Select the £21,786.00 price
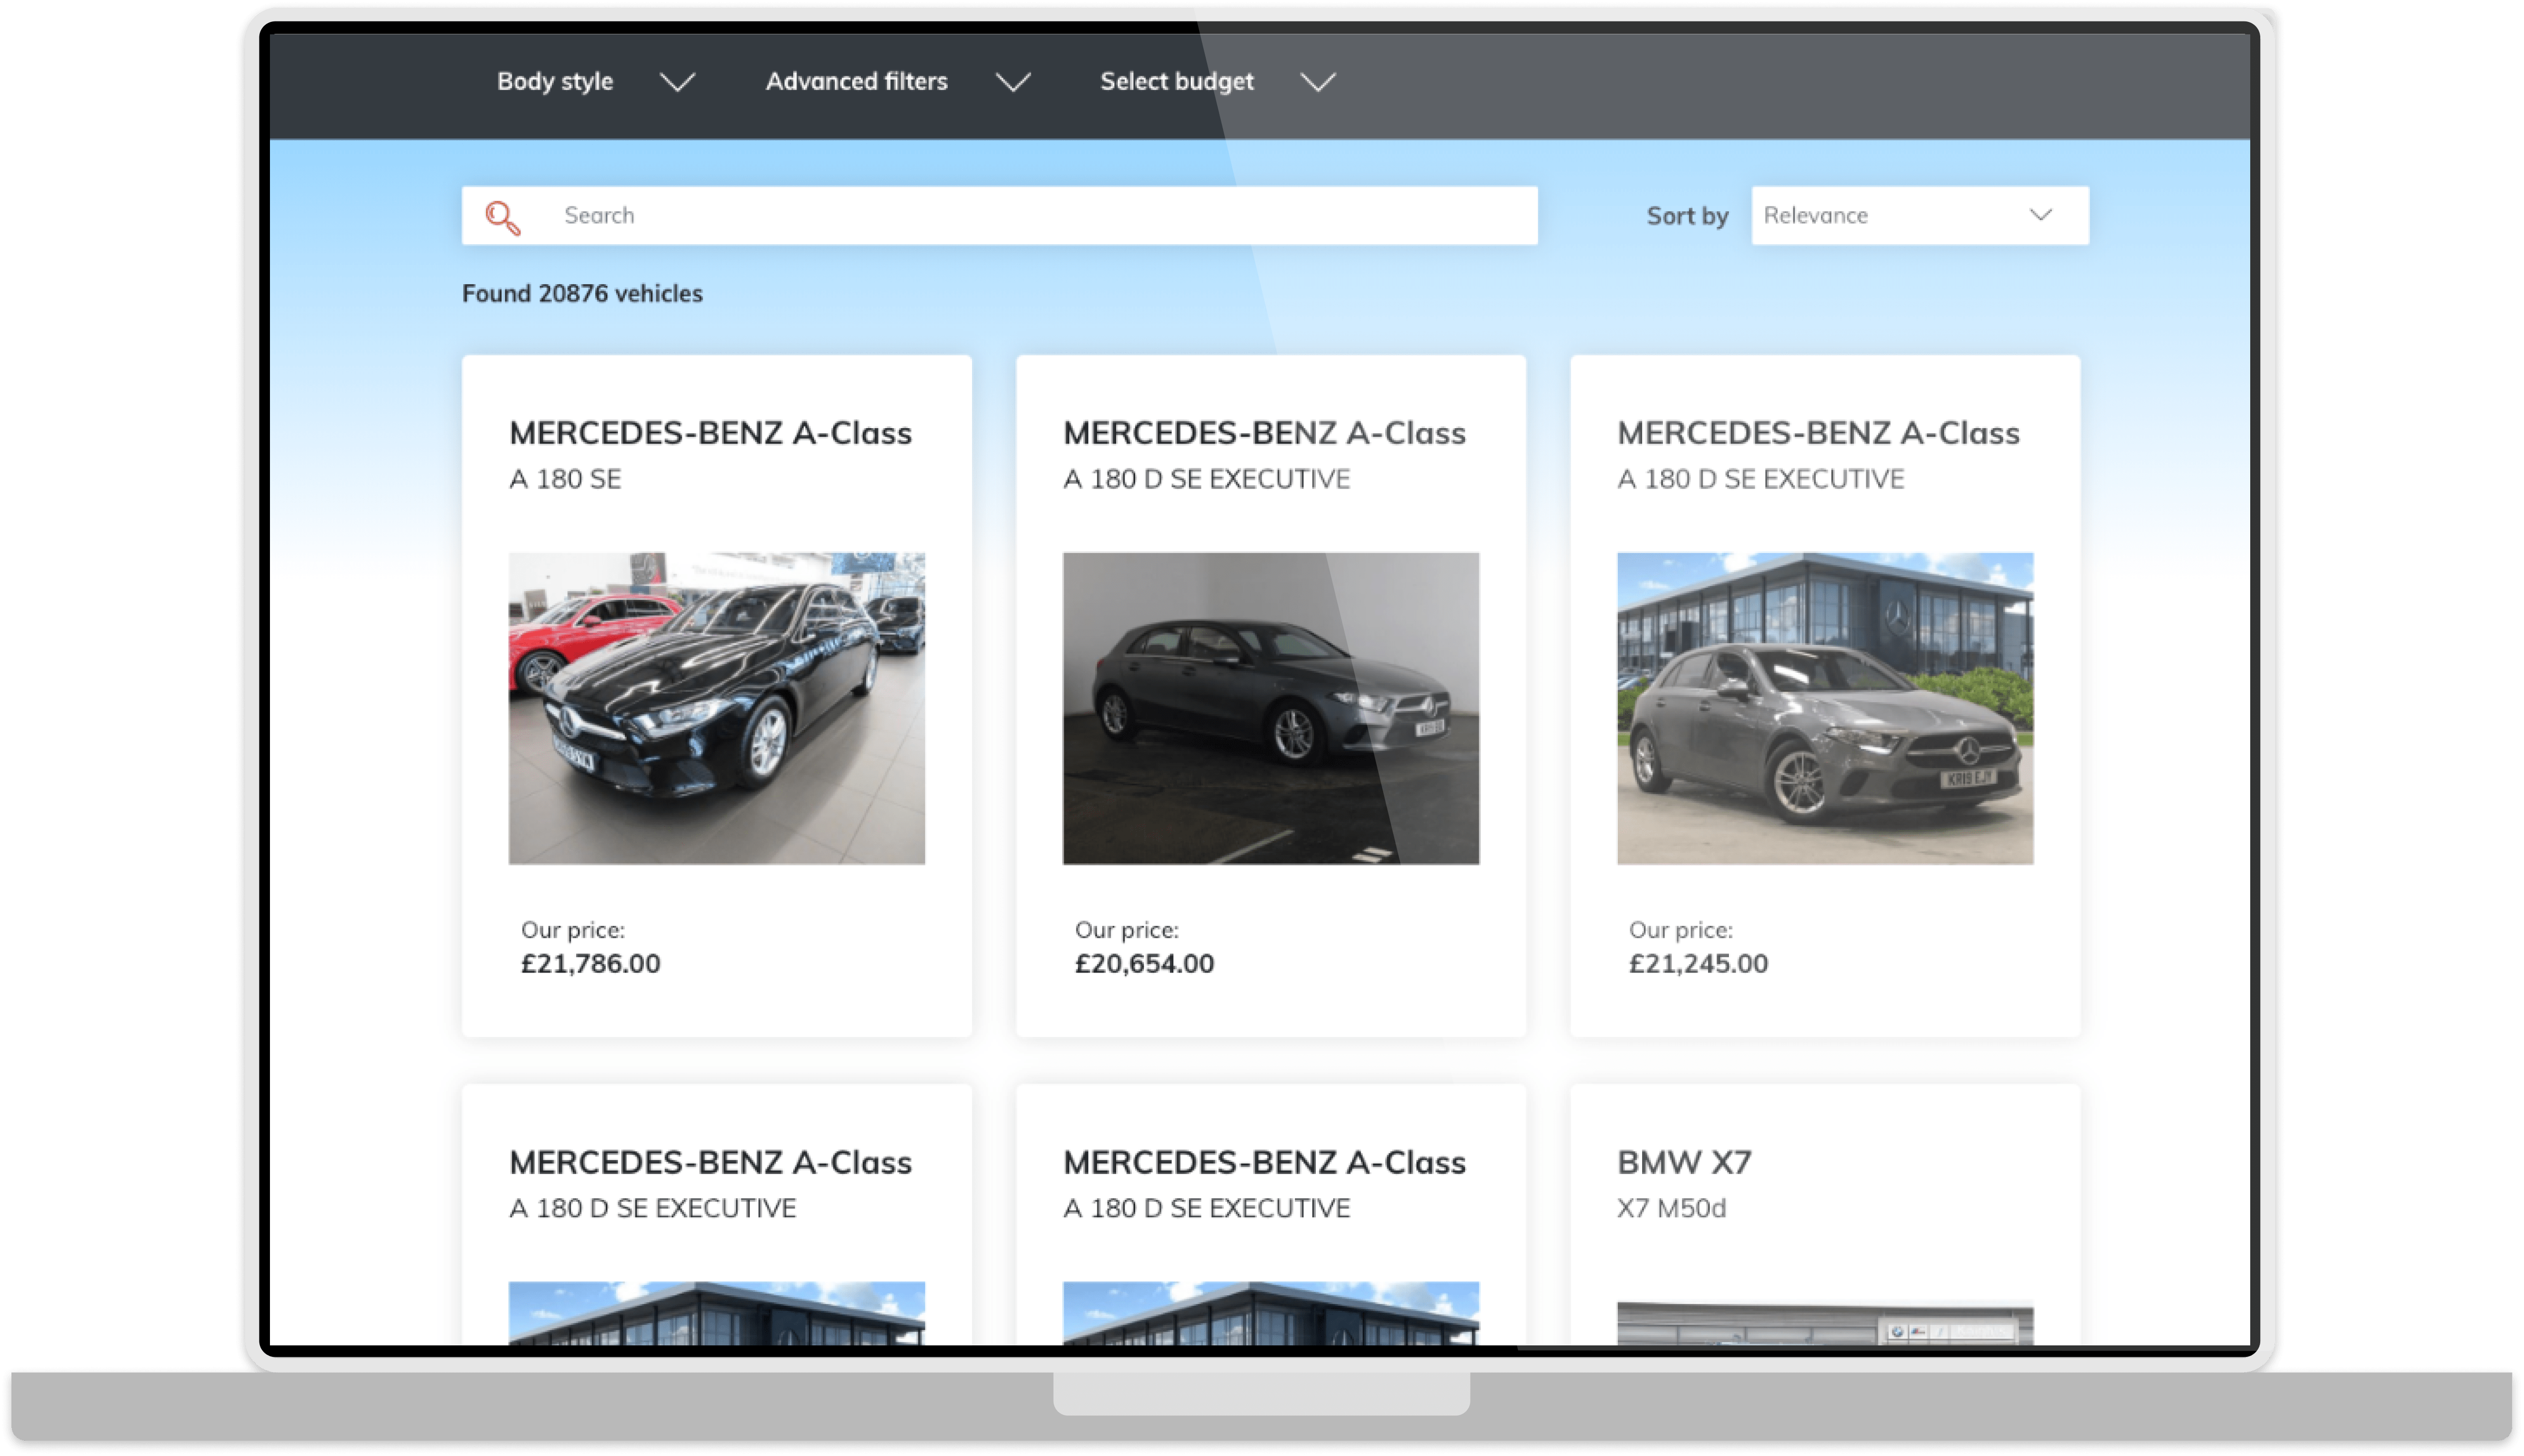 tap(590, 963)
